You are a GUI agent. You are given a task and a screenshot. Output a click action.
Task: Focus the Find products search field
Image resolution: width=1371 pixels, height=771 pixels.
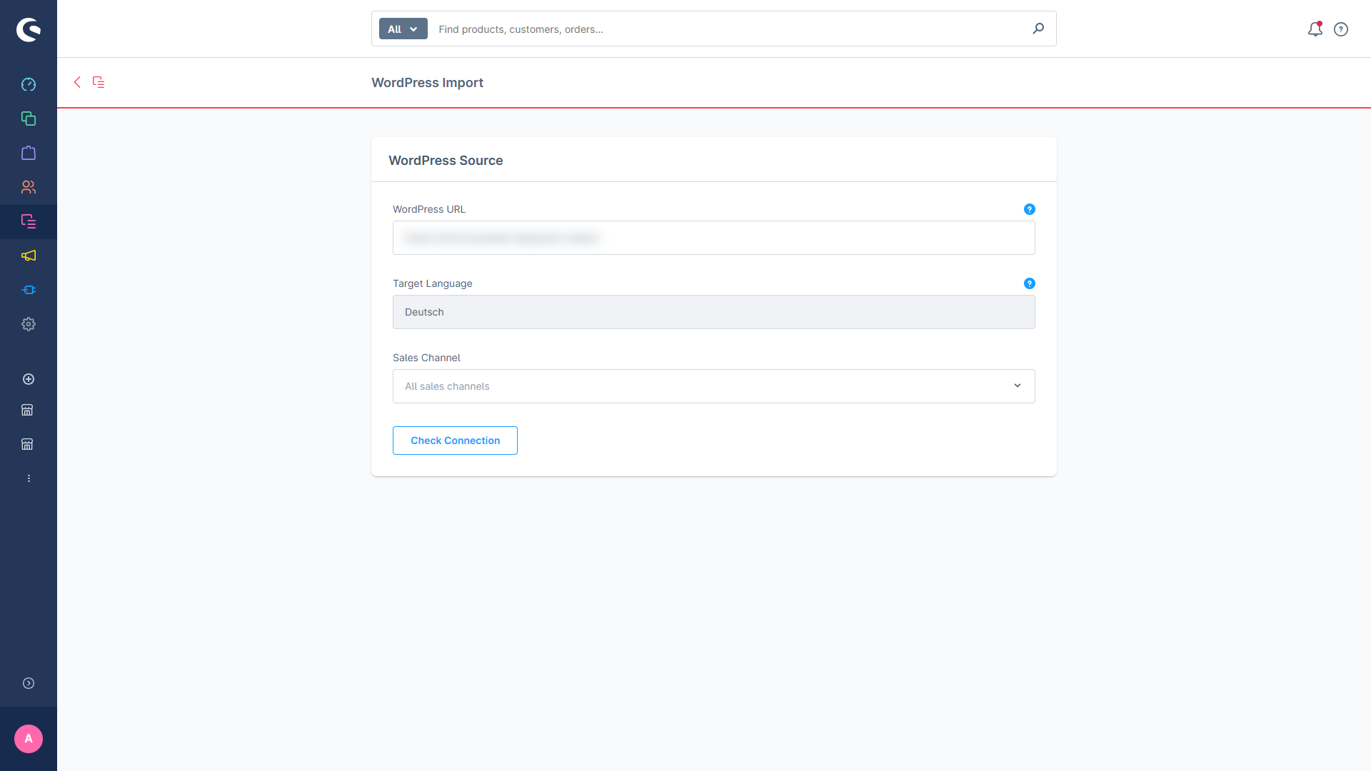pyautogui.click(x=728, y=29)
